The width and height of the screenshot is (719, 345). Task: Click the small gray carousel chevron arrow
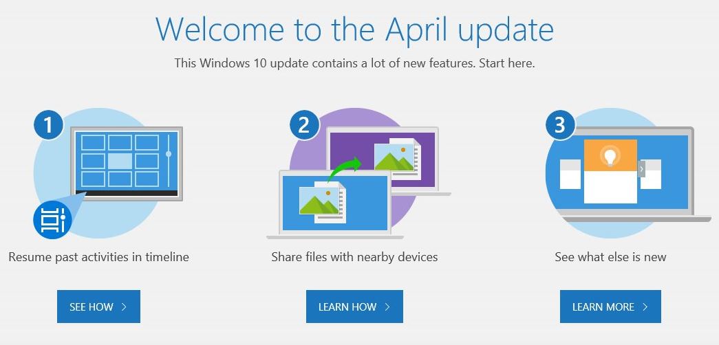click(641, 168)
